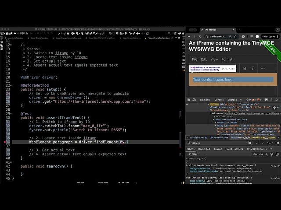
Task: Click background-color swatch in Styles pane
Action: [x=214, y=168]
